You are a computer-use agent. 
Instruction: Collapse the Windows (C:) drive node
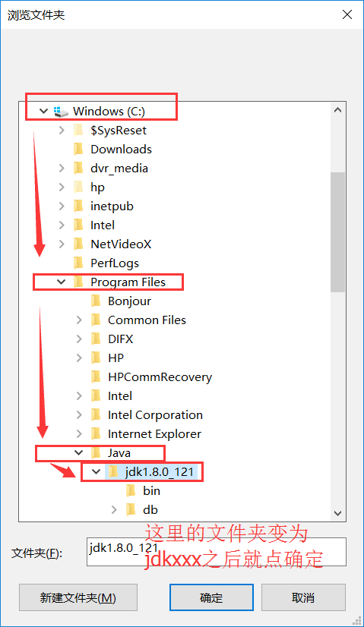43,111
